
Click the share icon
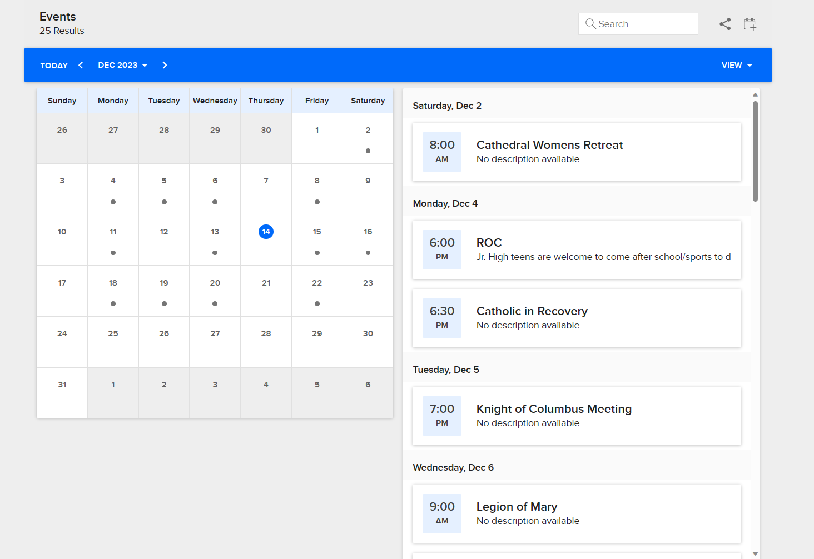[x=725, y=24]
